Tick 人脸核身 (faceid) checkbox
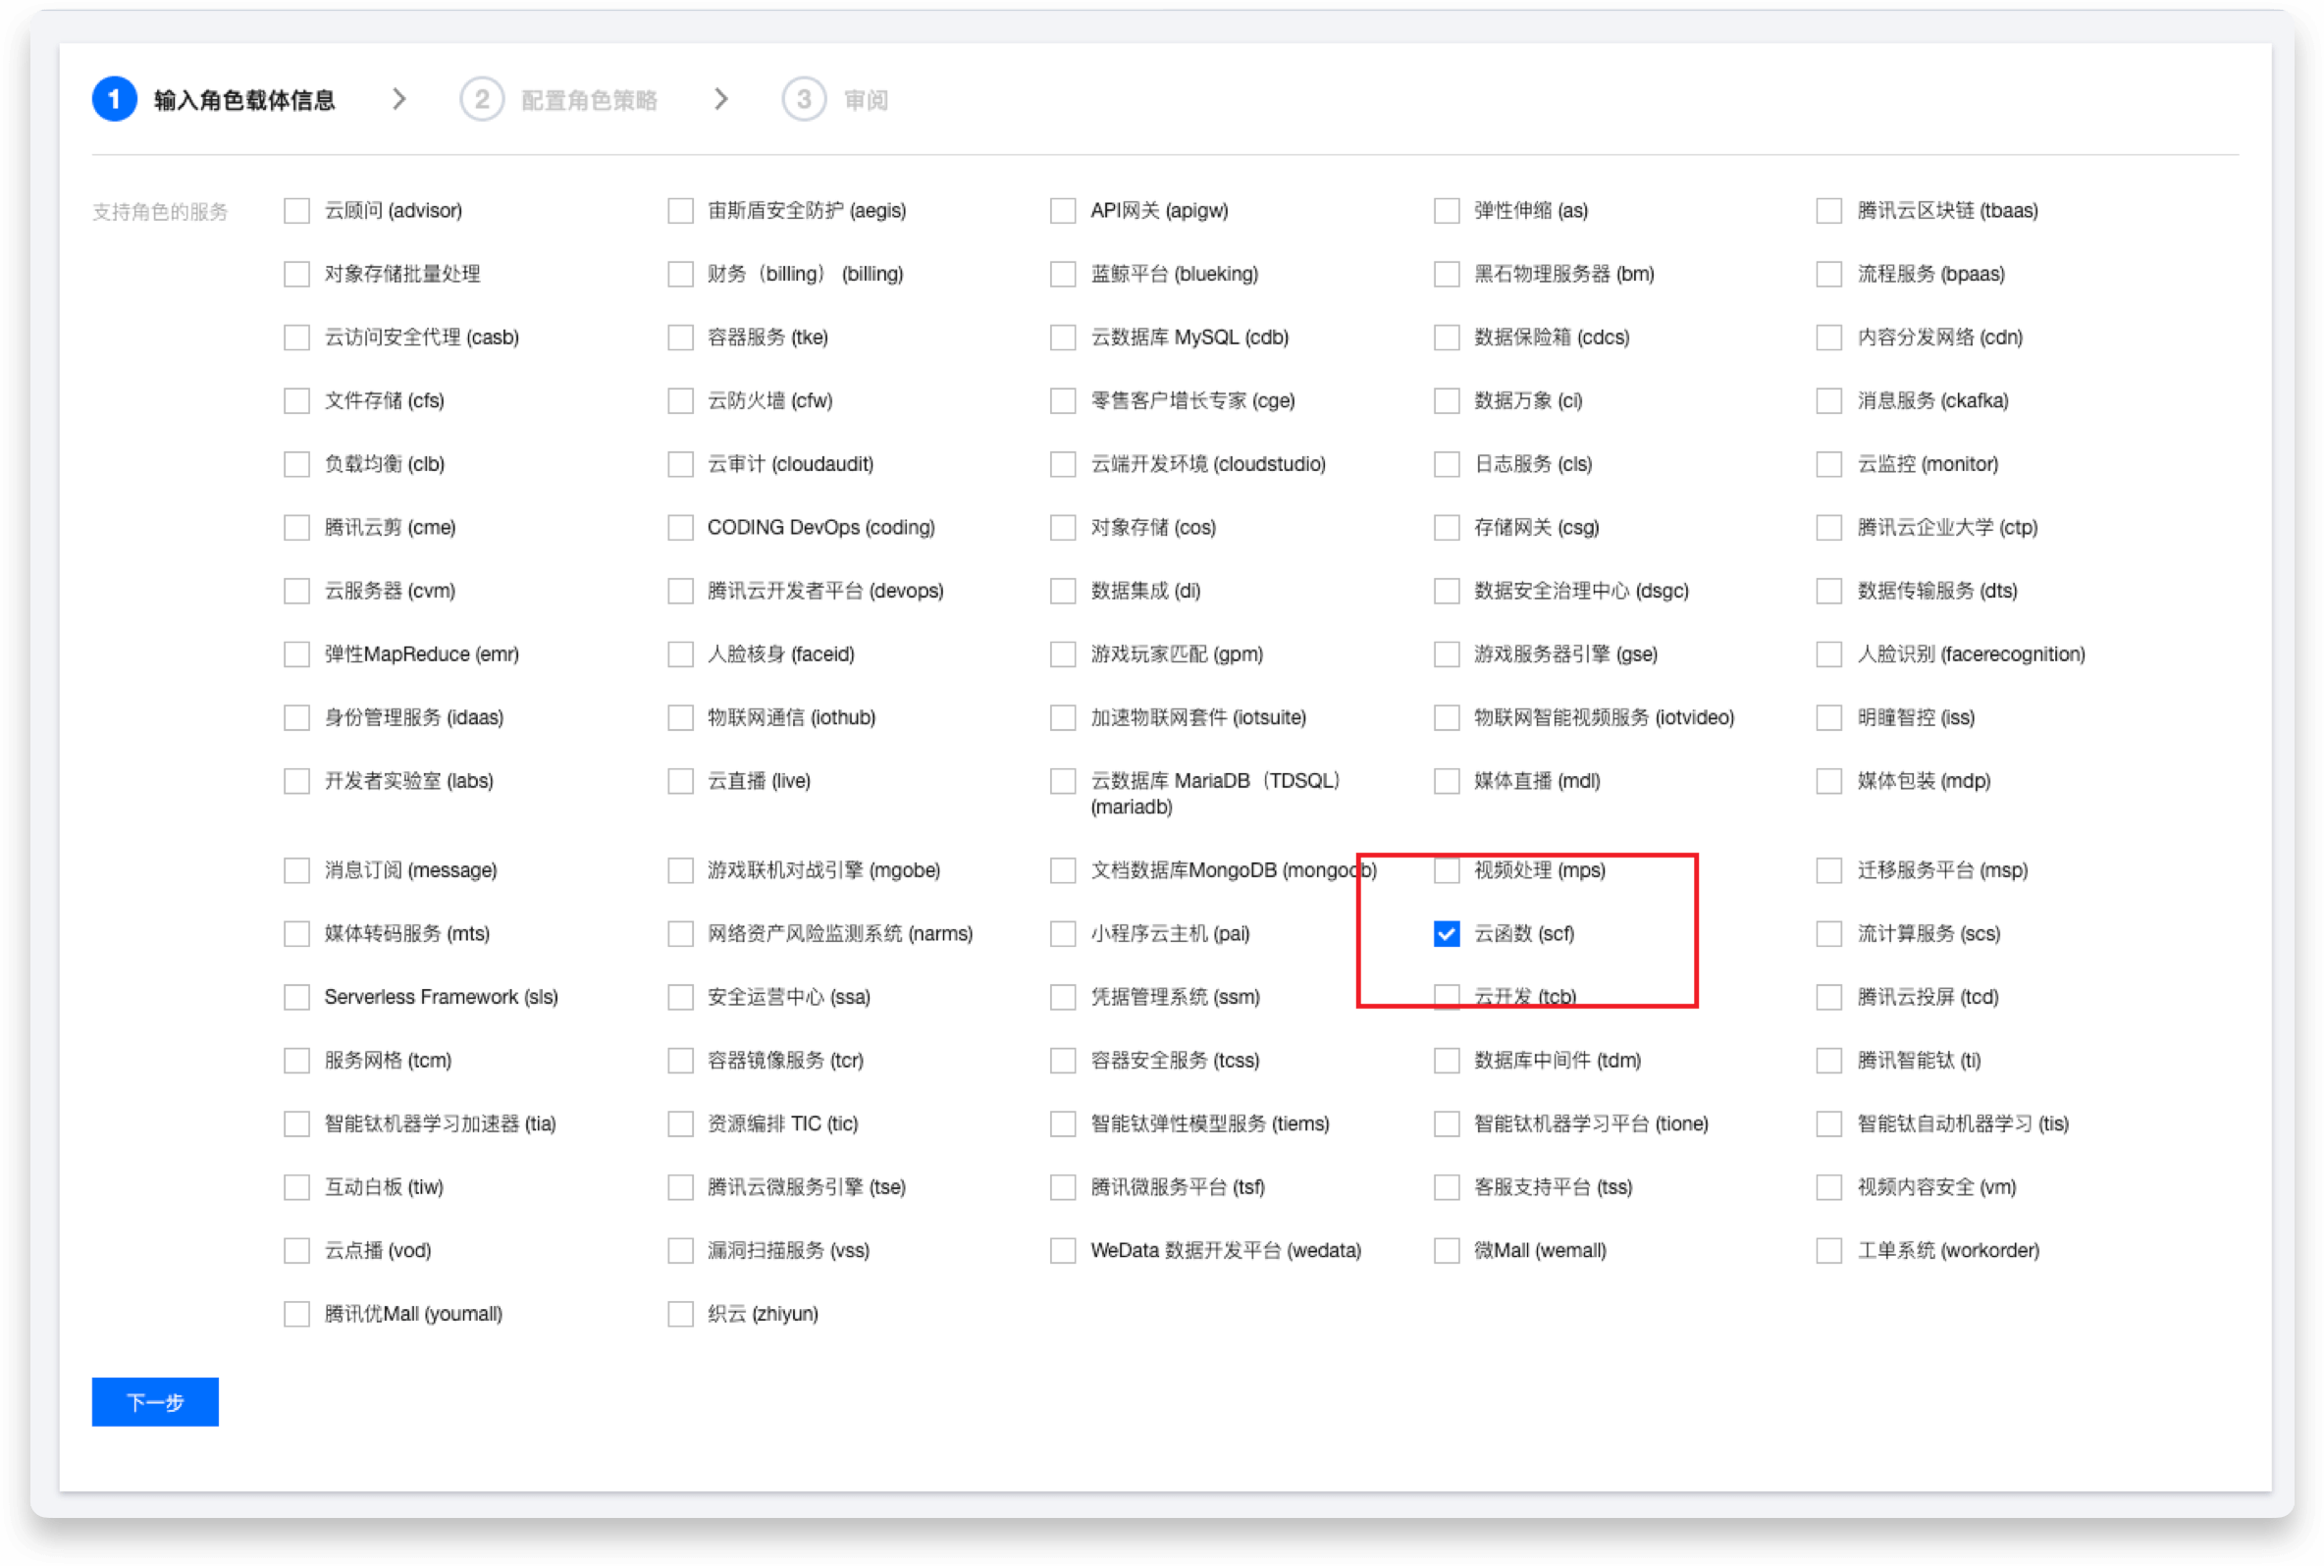The height and width of the screenshot is (1566, 2324). 680,654
